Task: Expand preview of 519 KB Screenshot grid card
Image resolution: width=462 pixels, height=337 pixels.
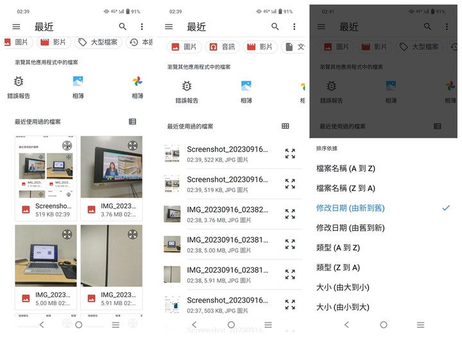Action: pyautogui.click(x=67, y=145)
